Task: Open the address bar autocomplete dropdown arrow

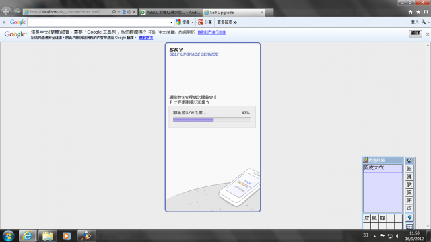Action: (x=119, y=12)
